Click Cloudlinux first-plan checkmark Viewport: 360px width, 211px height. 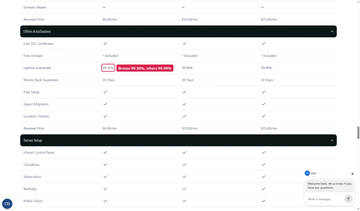pos(105,164)
